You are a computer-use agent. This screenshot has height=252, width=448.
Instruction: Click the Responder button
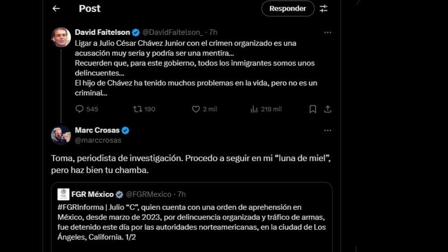coord(288,8)
